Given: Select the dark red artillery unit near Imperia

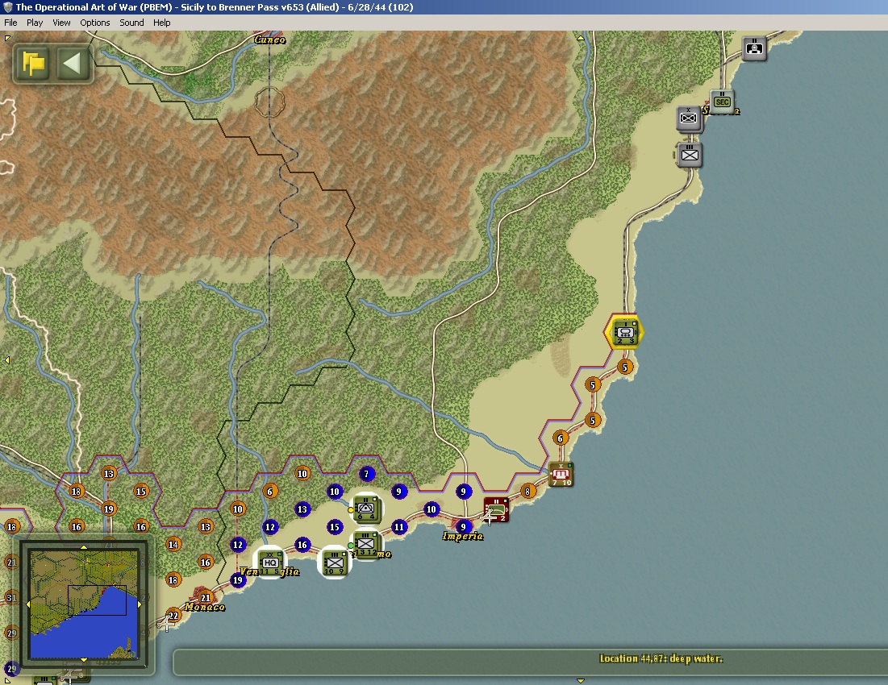Looking at the screenshot, I should [495, 509].
